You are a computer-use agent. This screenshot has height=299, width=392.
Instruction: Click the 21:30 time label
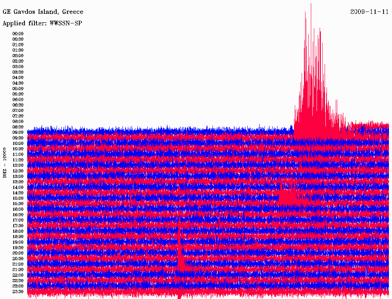18,270
